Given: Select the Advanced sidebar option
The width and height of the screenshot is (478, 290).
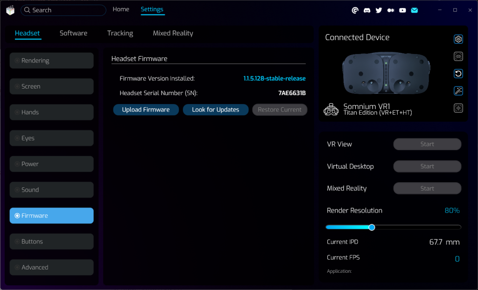Looking at the screenshot, I should (51, 267).
